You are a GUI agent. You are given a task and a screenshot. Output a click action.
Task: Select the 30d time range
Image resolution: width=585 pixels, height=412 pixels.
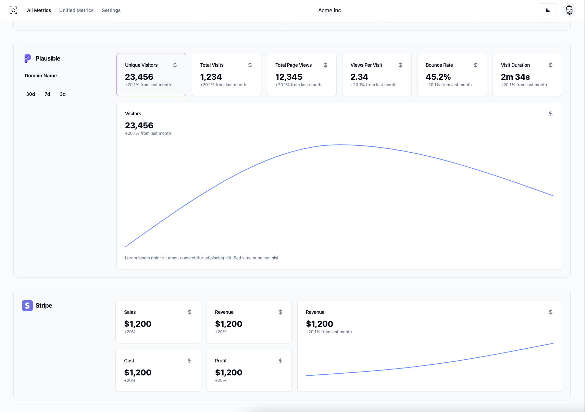tap(30, 94)
